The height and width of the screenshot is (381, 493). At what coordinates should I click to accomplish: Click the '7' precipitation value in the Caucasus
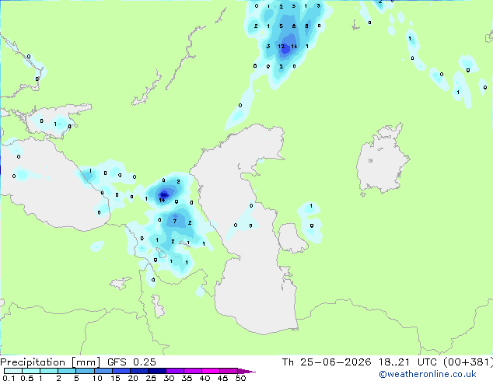(175, 222)
